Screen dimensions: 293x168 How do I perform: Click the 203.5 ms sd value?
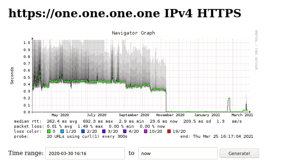point(197,121)
